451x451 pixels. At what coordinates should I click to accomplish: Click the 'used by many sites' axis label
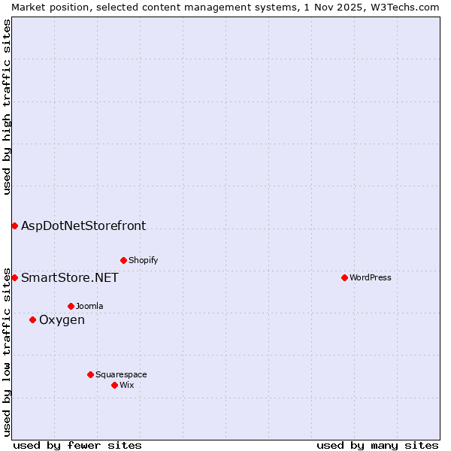(377, 445)
